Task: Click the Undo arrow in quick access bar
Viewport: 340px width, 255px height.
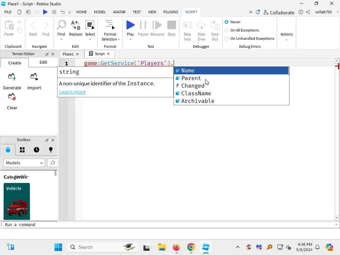Action: click(63, 12)
